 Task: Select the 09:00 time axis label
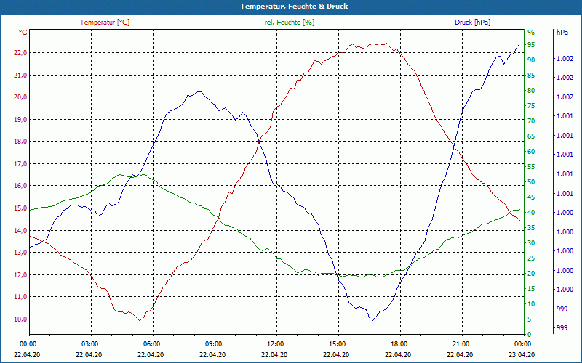coord(213,343)
